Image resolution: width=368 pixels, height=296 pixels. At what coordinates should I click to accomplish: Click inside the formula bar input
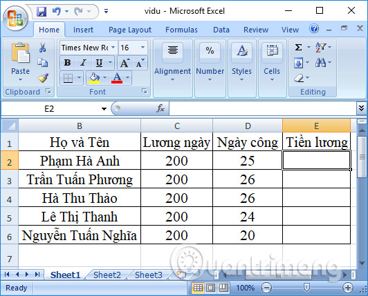pyautogui.click(x=262, y=108)
